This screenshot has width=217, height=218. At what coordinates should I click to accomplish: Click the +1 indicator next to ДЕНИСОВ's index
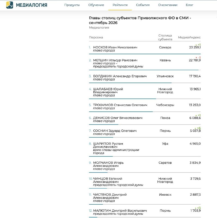[199, 115]
